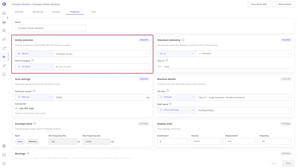Click info icon next to Axes (1)
The height and width of the screenshot is (168, 298).
(167, 60)
